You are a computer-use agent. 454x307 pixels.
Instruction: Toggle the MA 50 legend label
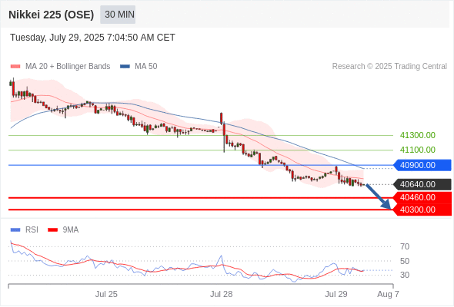pyautogui.click(x=146, y=67)
